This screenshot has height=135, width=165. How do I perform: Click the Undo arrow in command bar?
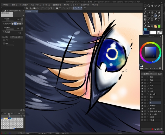(x=43, y=8)
